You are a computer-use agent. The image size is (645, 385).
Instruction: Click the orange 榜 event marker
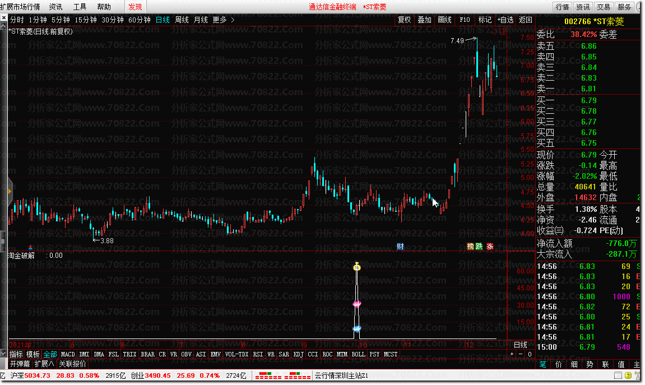471,247
